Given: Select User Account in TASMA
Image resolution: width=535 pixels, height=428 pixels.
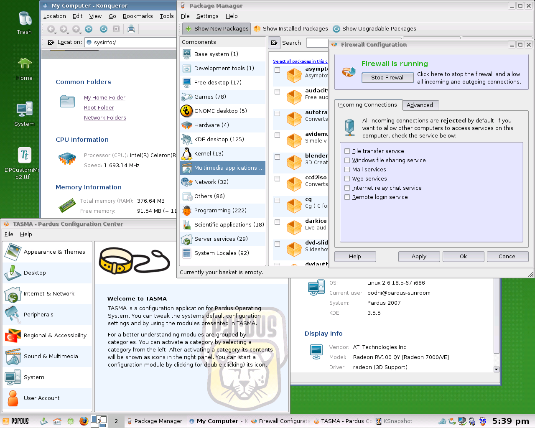Looking at the screenshot, I should [47, 398].
